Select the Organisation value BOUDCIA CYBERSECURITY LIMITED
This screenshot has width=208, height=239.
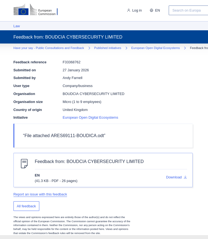[93, 94]
